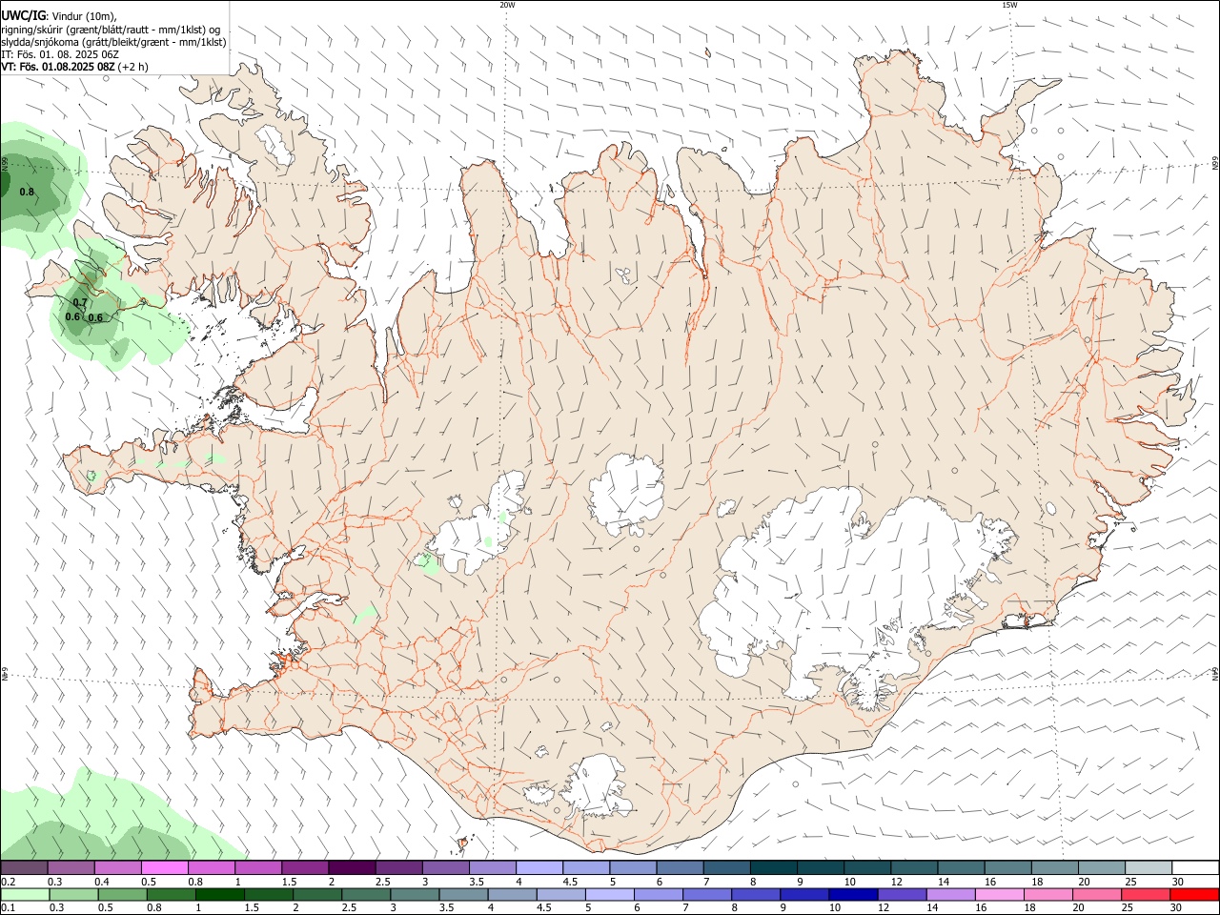Pick the deep navy blue 10 swatch, rain scale
This screenshot has height=915, width=1220.
click(853, 894)
